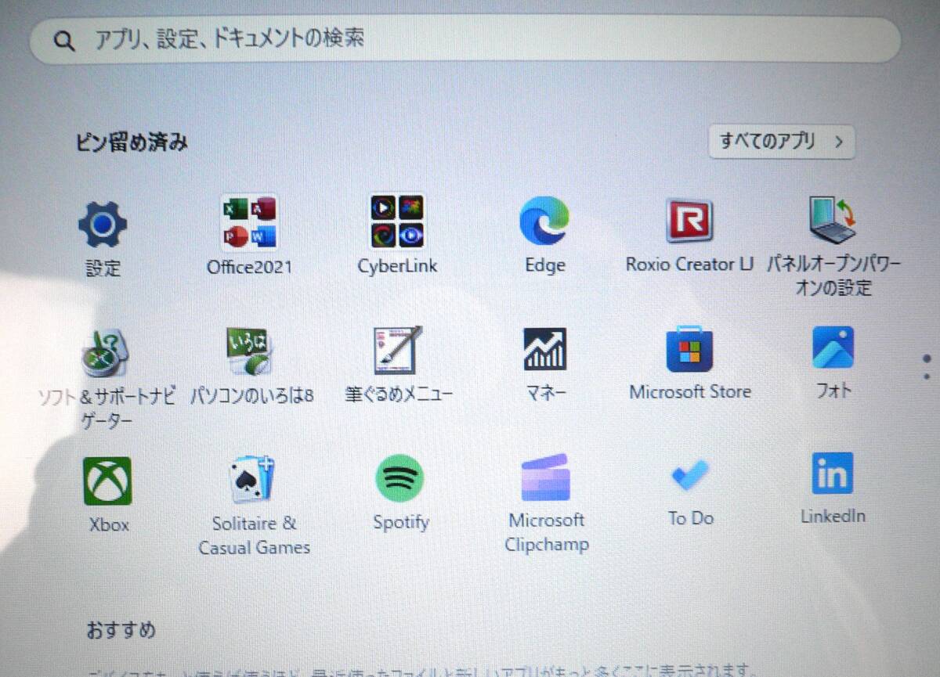Launch the Xbox app

[x=107, y=481]
